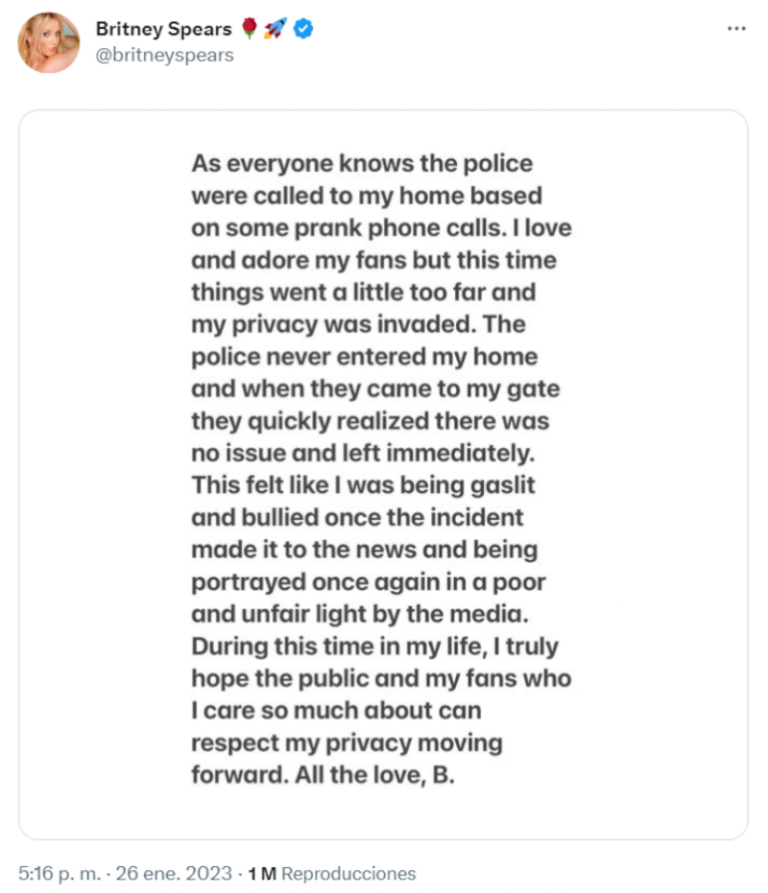Click the 1 M views count
Screen dimensions: 768x893
tap(262, 873)
